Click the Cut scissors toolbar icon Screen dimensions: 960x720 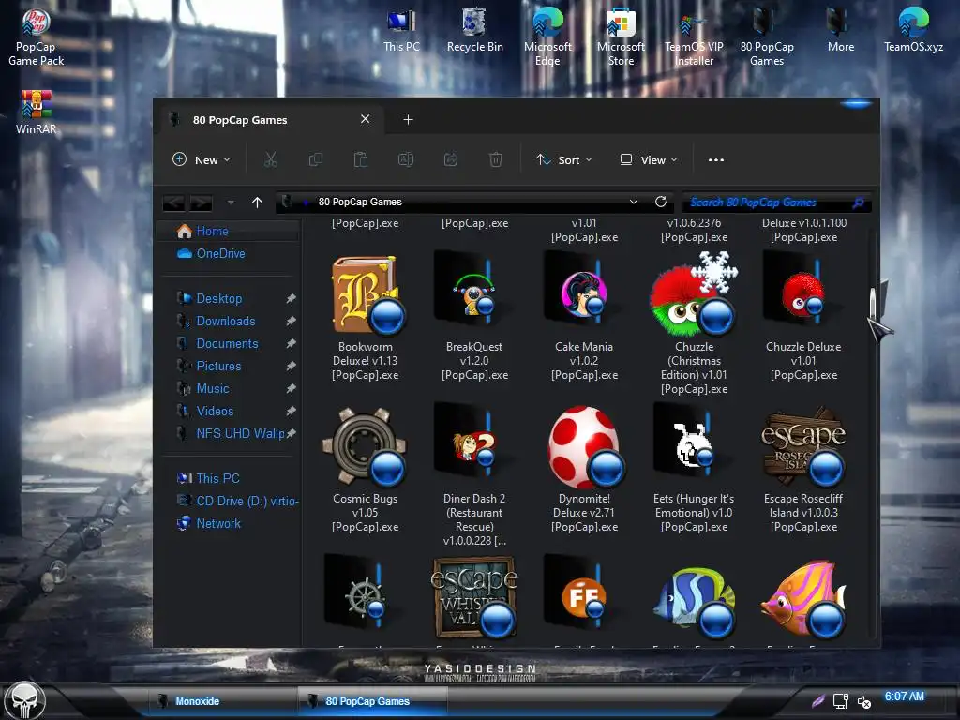click(x=271, y=159)
